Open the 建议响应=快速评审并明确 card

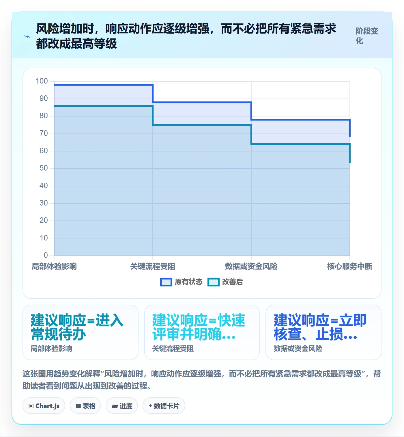pos(202,332)
